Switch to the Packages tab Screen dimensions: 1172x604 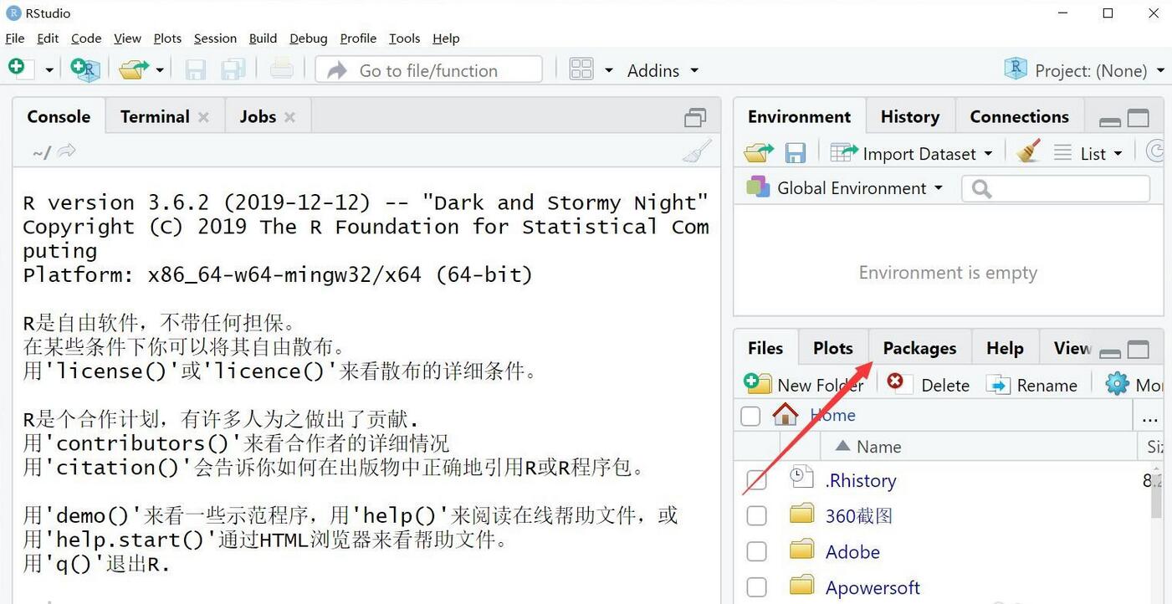pyautogui.click(x=919, y=348)
